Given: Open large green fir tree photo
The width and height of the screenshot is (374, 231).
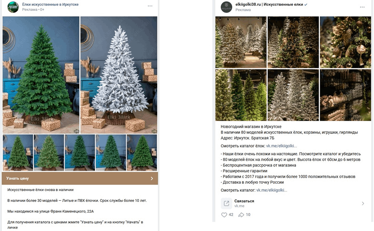Looking at the screenshot, I should [x=41, y=75].
